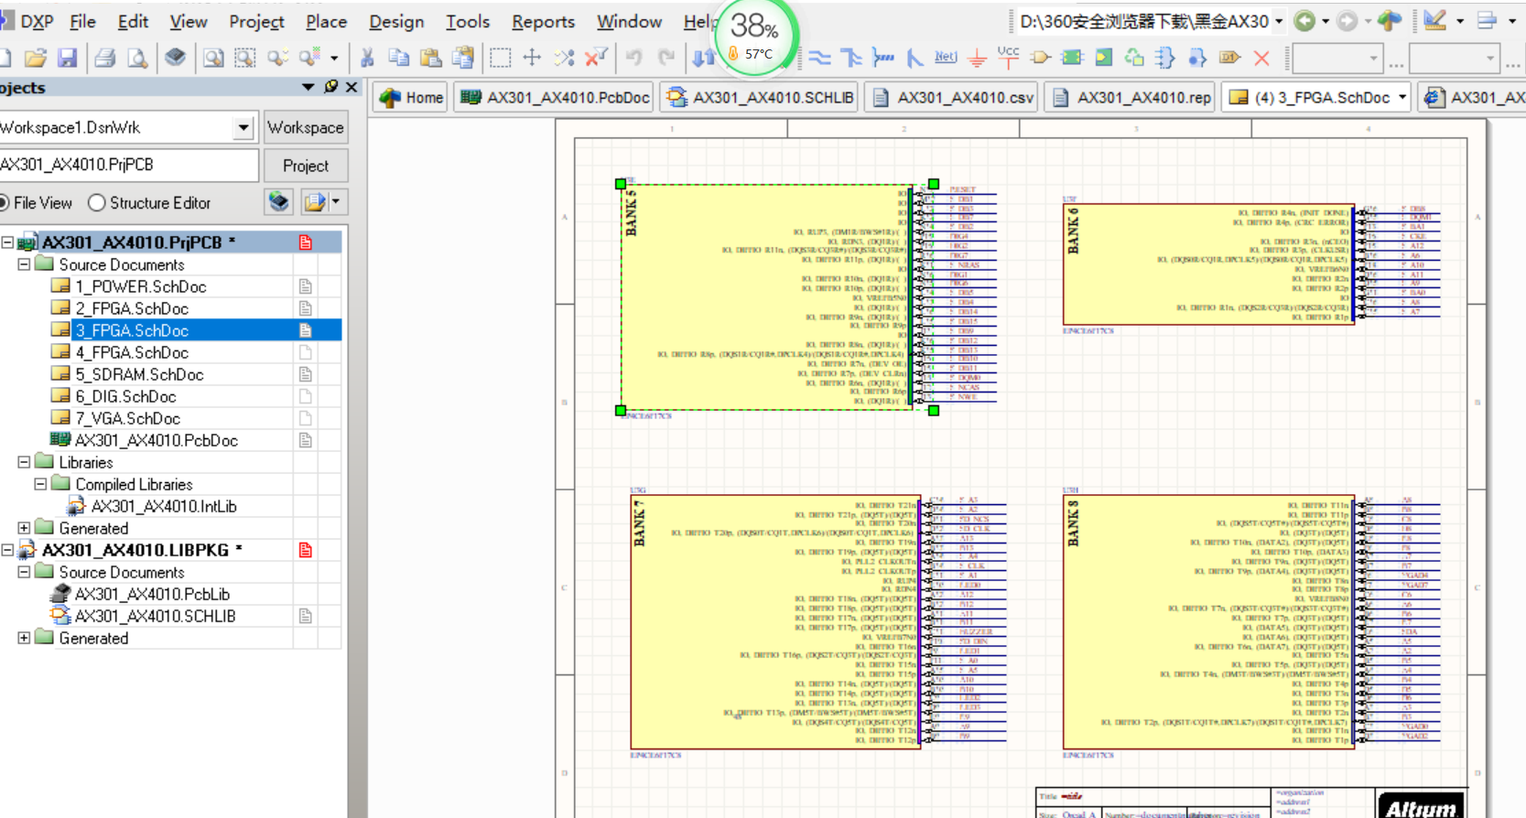This screenshot has width=1526, height=818.
Task: Select the Place Sheet Symbol tool
Action: (x=1072, y=59)
